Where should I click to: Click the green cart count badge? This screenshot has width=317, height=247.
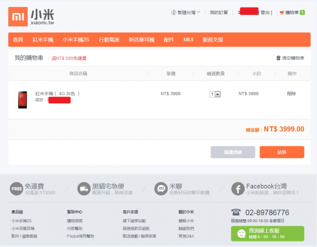pyautogui.click(x=302, y=12)
